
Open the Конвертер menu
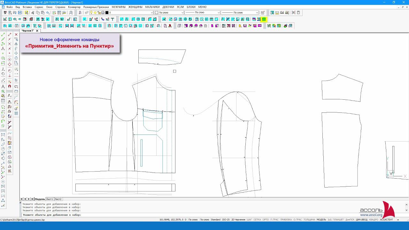coord(74,7)
